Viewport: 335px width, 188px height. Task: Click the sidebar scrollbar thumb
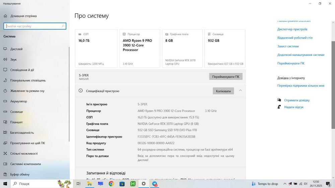click(69, 94)
